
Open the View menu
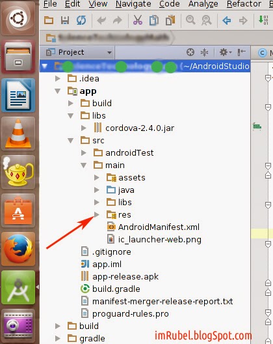(98, 4)
